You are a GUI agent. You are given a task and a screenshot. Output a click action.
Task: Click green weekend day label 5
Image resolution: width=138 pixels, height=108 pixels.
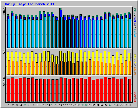click(x=25, y=105)
